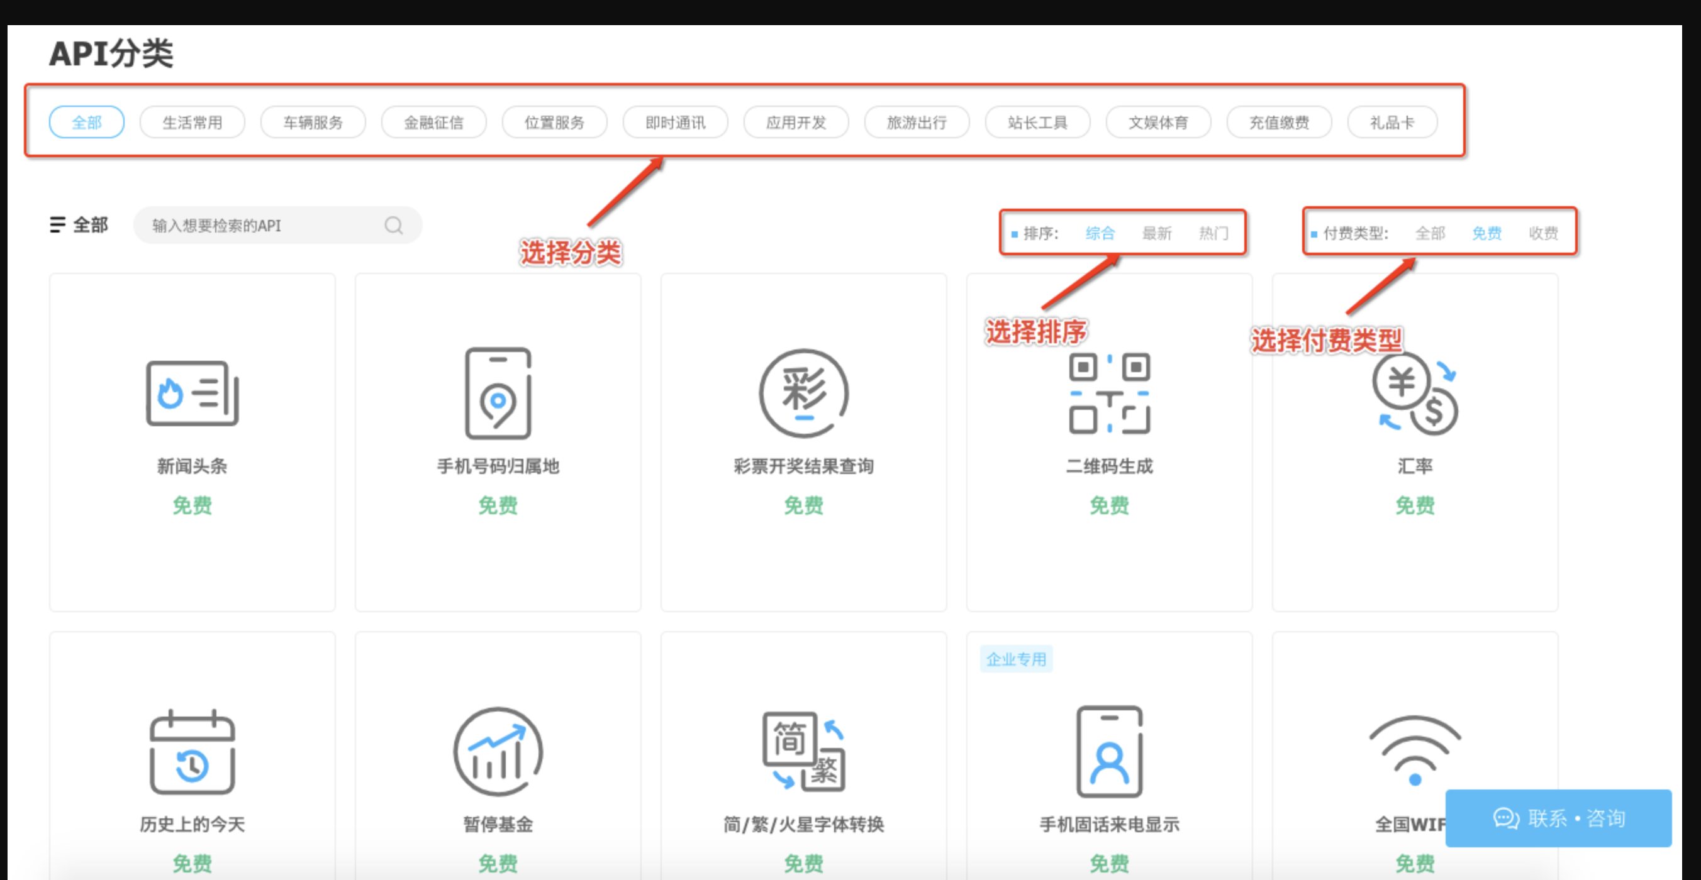The image size is (1701, 880).
Task: Click the 联系·咨询 button
Action: tap(1558, 818)
